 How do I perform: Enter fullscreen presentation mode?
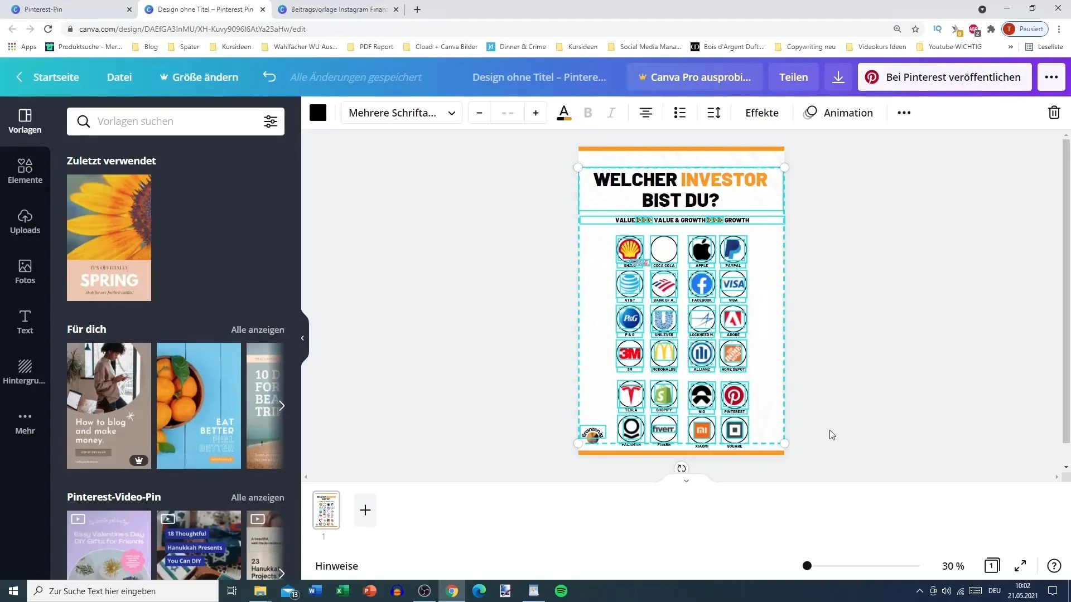[1020, 566]
